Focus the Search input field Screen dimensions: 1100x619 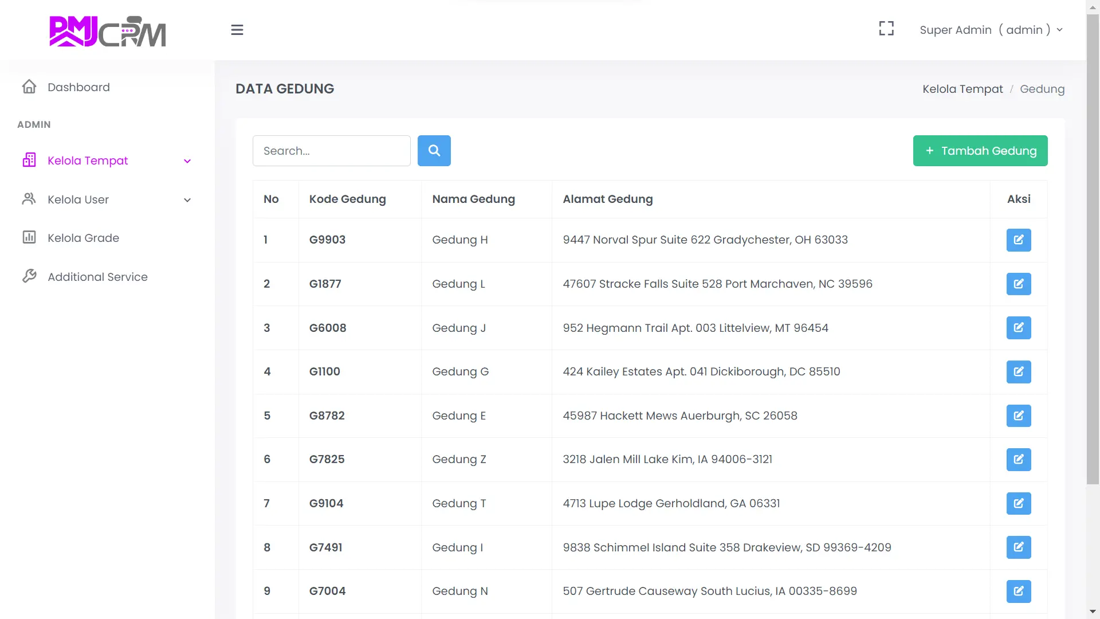point(331,151)
